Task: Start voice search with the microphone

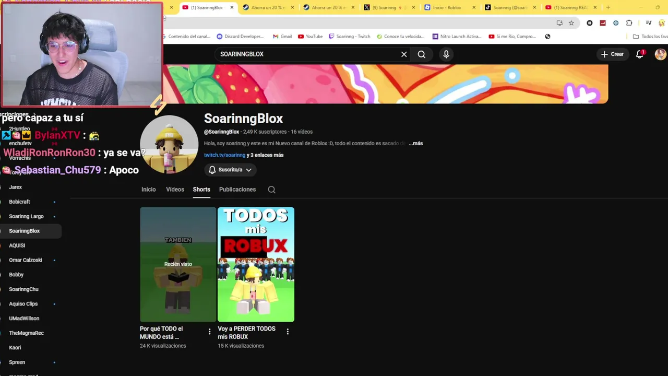Action: (x=446, y=54)
